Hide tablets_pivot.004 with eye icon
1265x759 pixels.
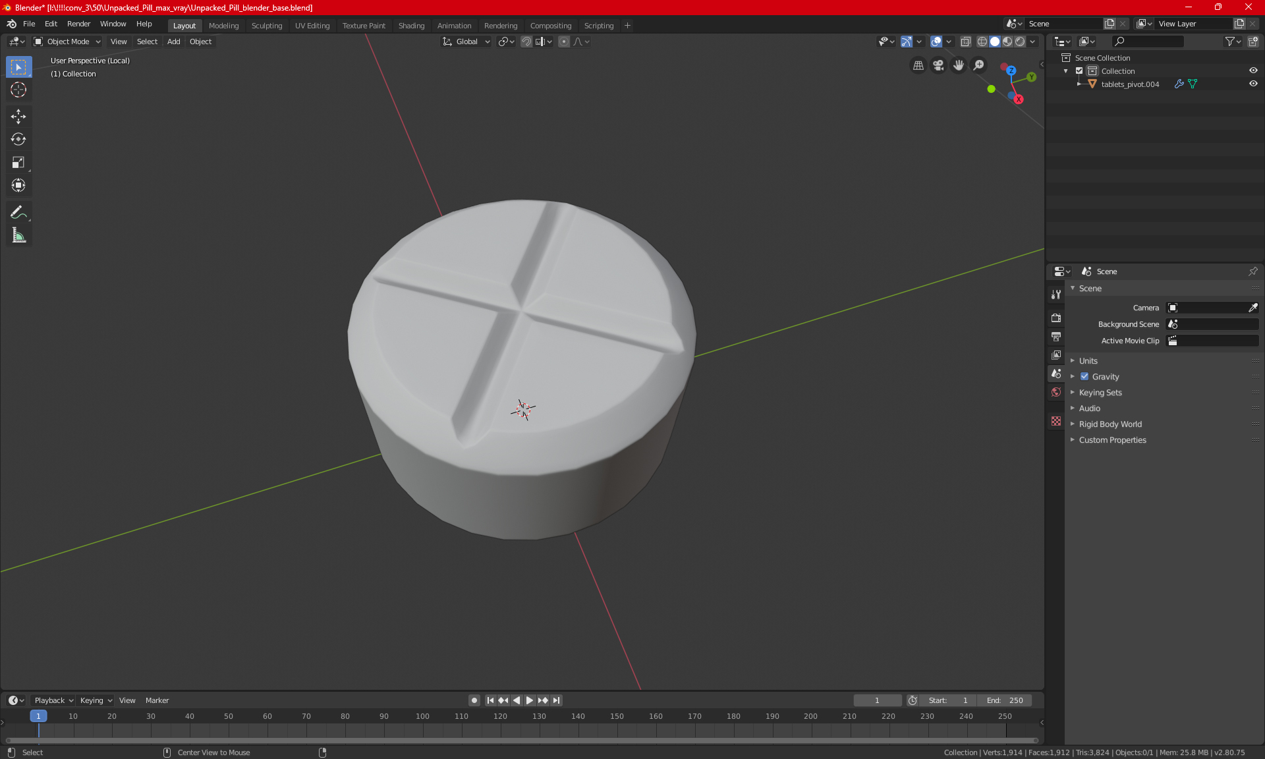tap(1253, 84)
